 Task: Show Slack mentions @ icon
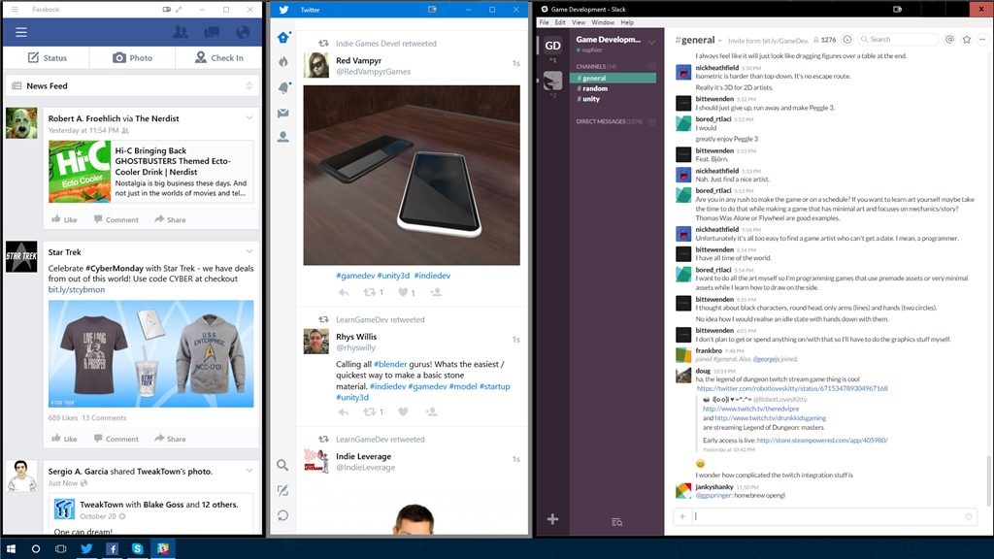pyautogui.click(x=949, y=39)
